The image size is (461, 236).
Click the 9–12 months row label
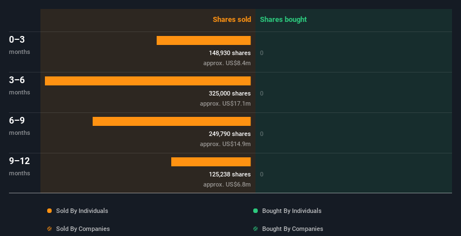pyautogui.click(x=20, y=166)
